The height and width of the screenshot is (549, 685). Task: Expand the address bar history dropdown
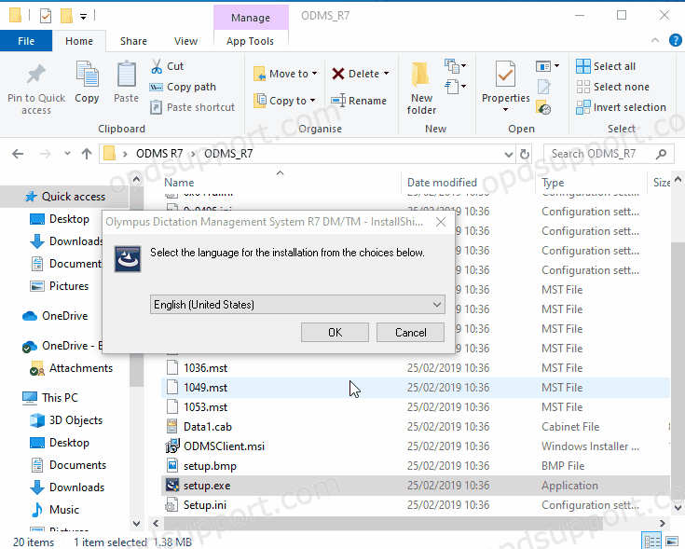click(x=509, y=154)
